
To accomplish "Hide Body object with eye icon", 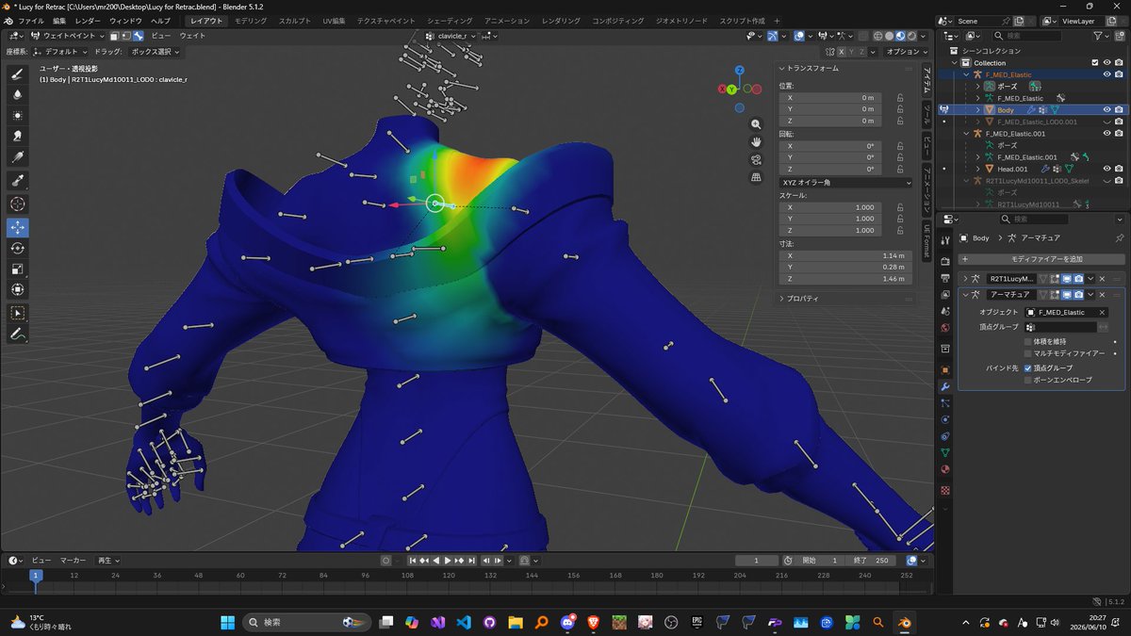I will coord(1106,110).
